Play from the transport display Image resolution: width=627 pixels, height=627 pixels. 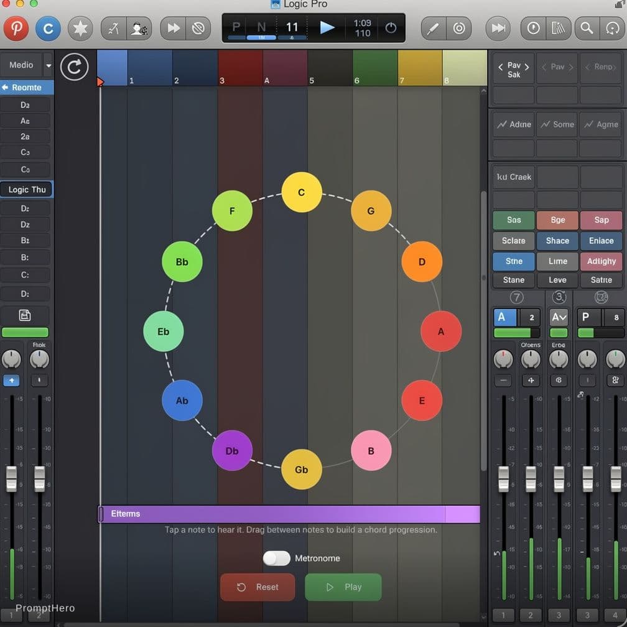coord(327,27)
